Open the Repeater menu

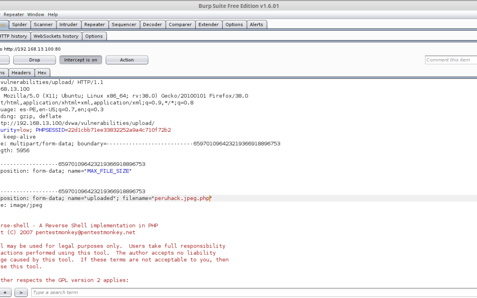(x=14, y=15)
